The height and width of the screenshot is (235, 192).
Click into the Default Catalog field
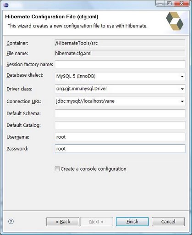pos(120,125)
